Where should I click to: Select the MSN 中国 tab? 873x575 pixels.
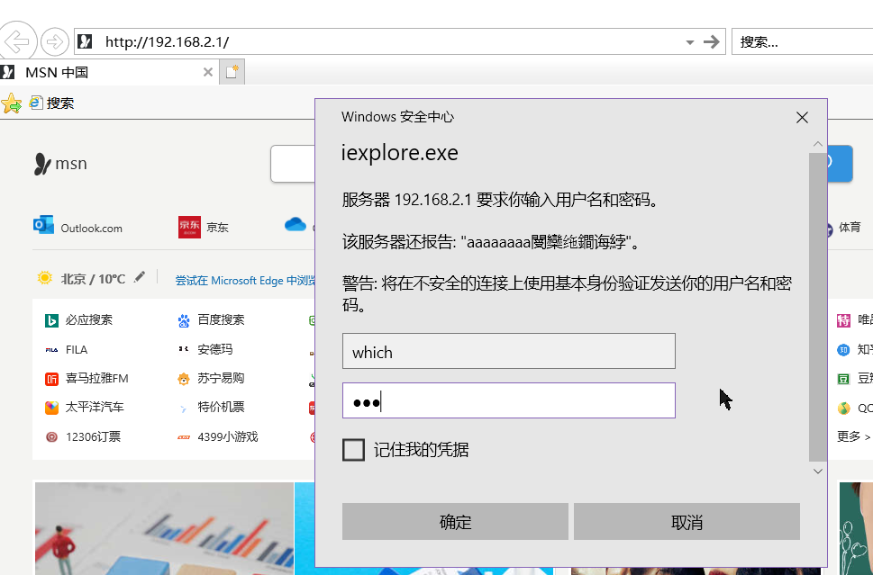(57, 72)
